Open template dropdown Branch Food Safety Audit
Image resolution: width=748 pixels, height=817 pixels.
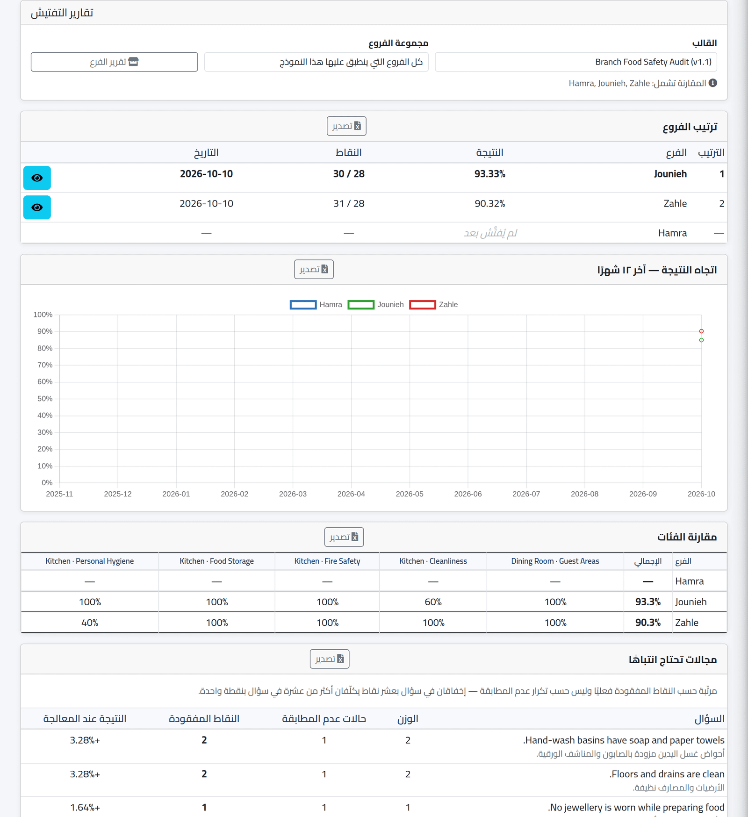[576, 62]
